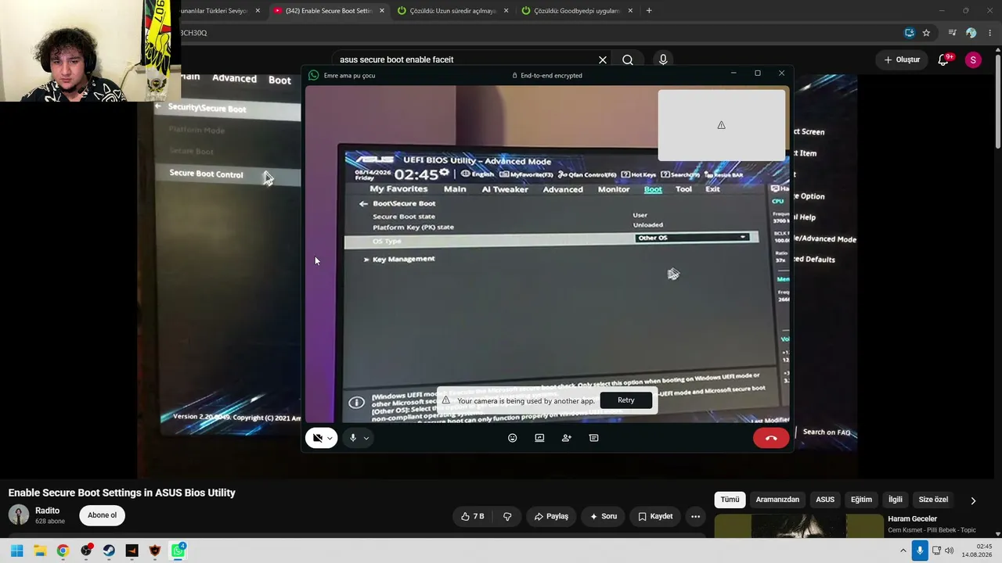
Task: Open microphone options arrow in WhatsApp call
Action: [366, 438]
